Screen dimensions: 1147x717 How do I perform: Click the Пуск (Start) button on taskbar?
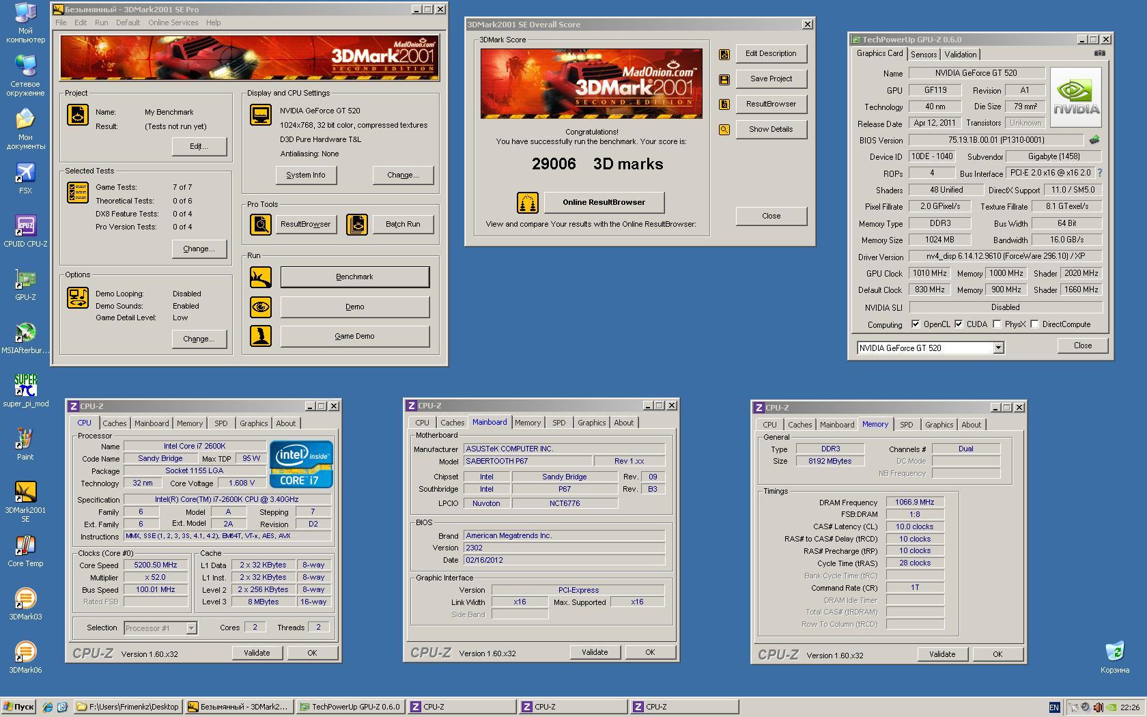(18, 707)
